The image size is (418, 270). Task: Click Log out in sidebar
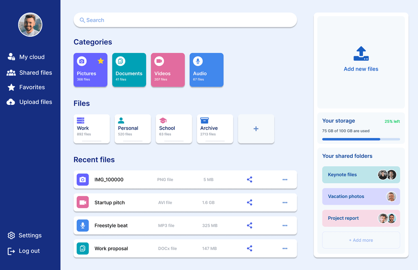(23, 251)
